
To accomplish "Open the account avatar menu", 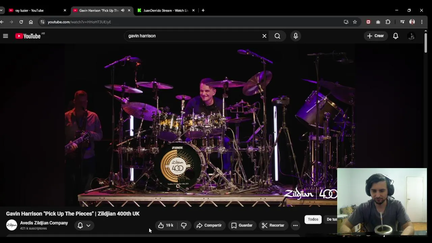I will 411,36.
